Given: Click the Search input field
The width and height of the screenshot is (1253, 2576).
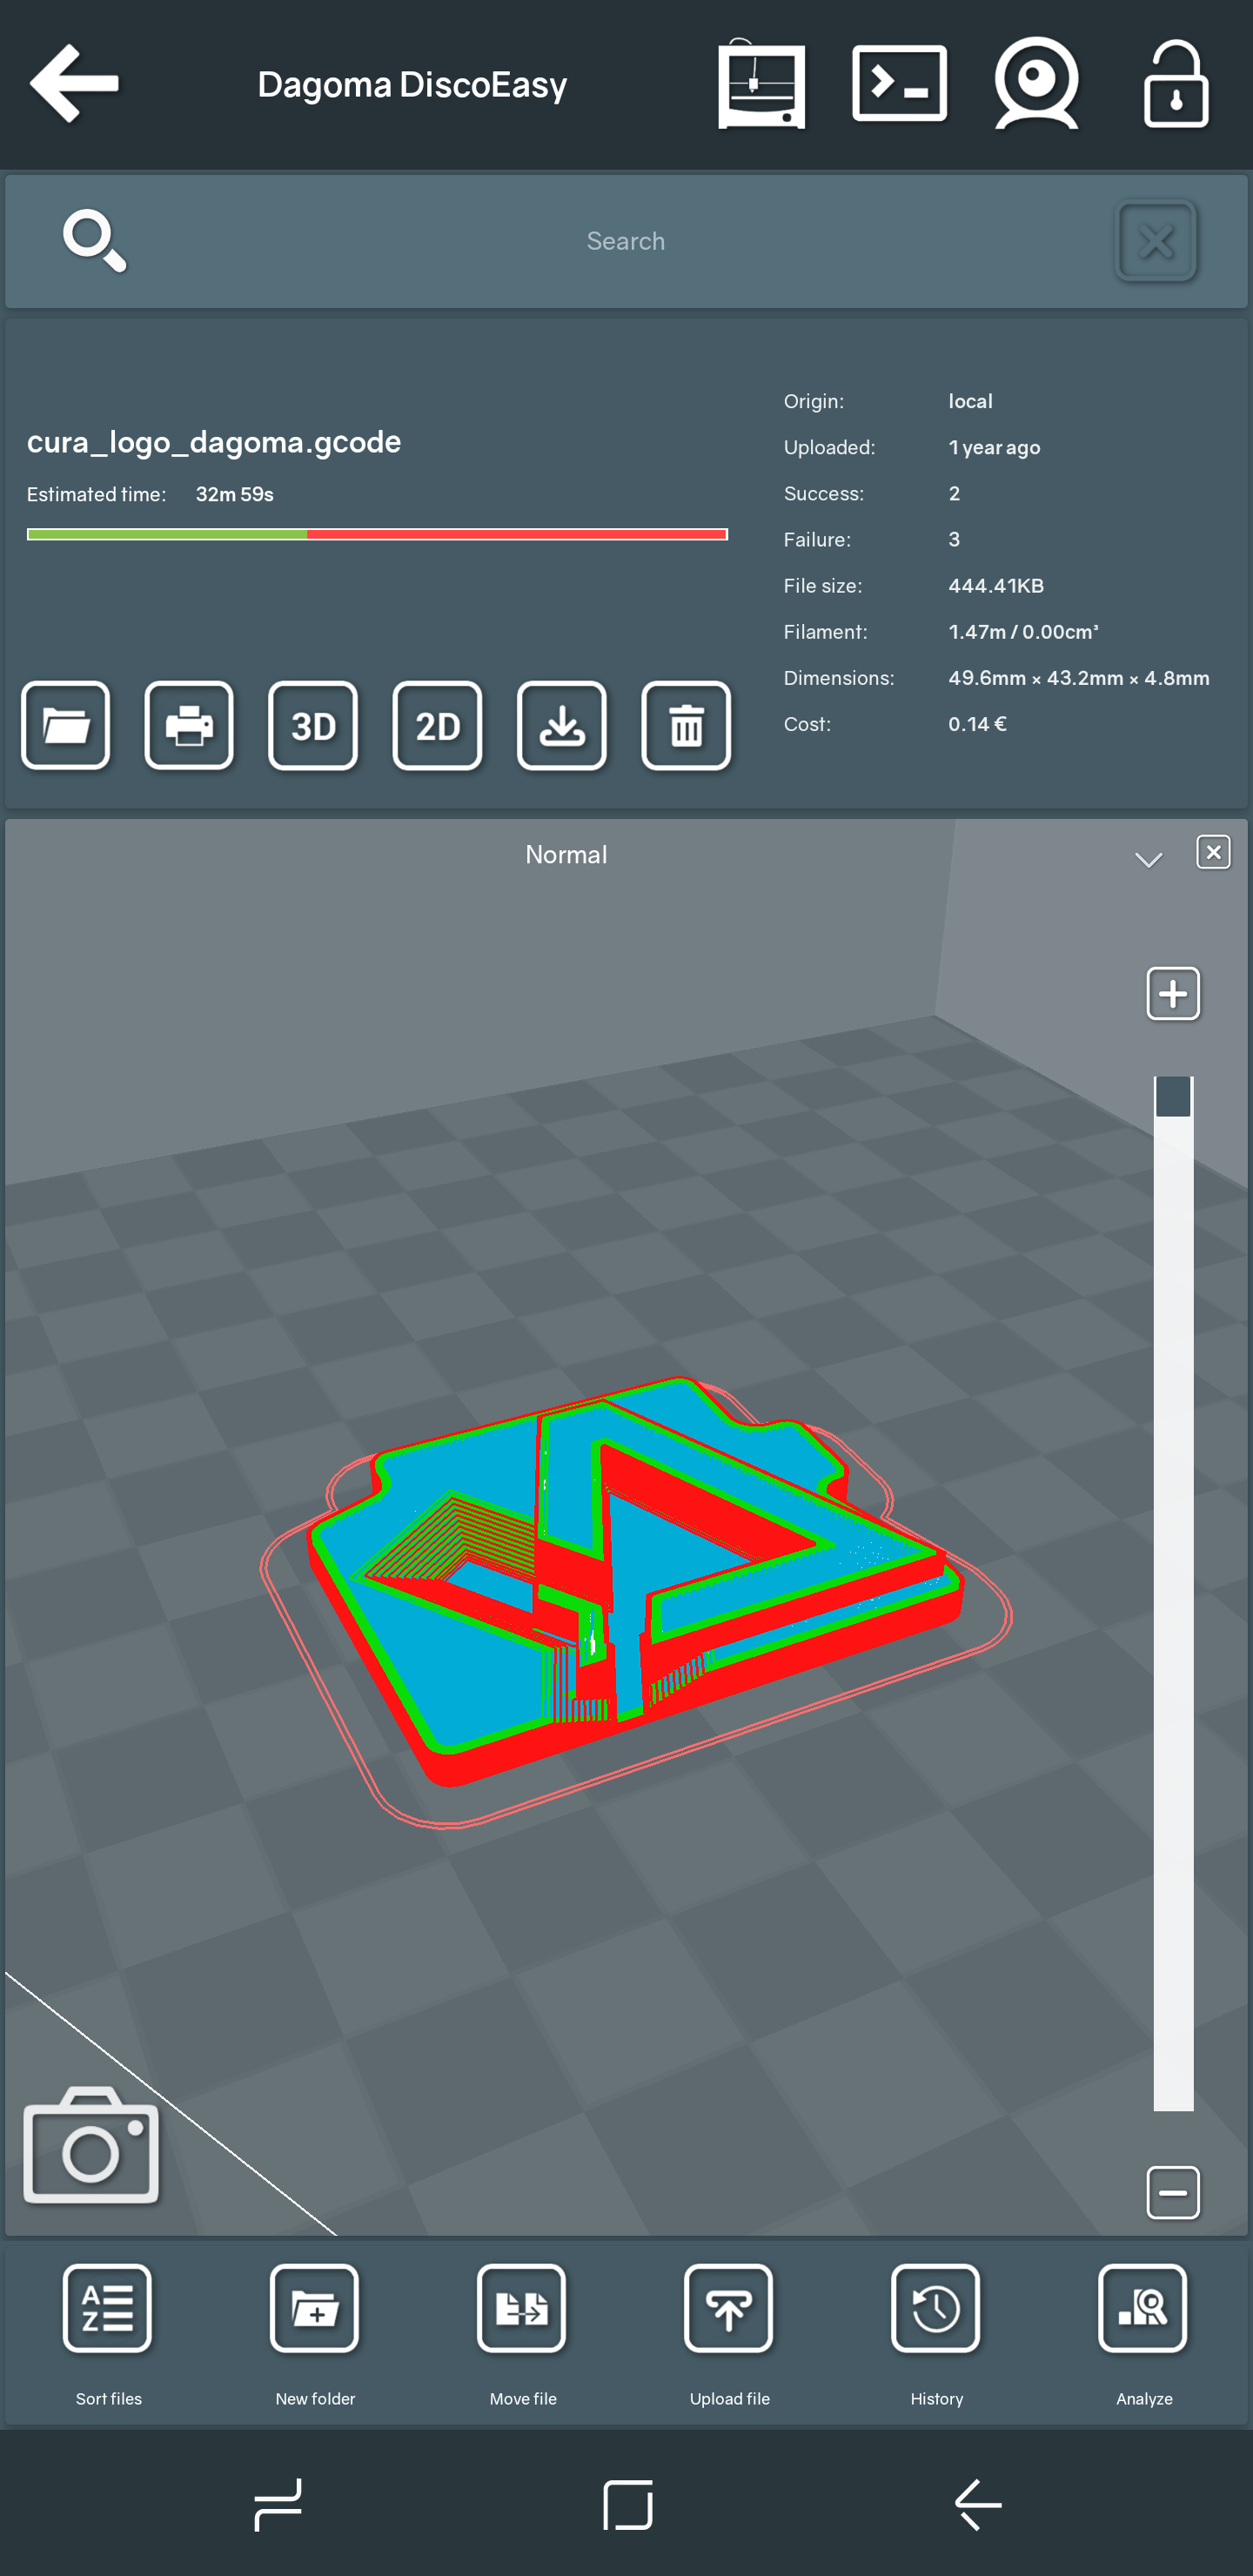Looking at the screenshot, I should [x=625, y=241].
